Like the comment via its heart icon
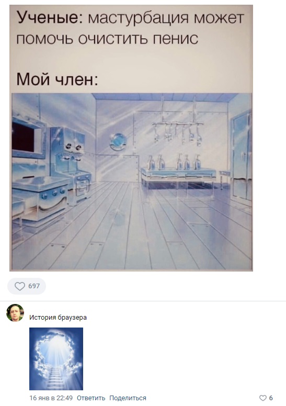 (x=262, y=398)
